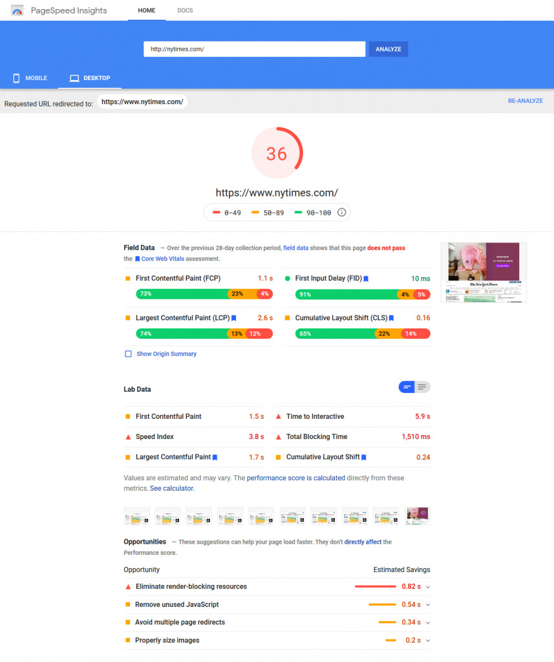
Task: Click the bookmark icon beside Lab Largest Contentful Paint
Action: click(x=215, y=457)
